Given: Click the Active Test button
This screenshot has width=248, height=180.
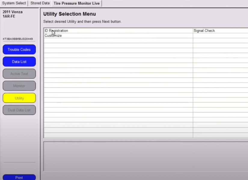Looking at the screenshot, I should [x=19, y=73].
